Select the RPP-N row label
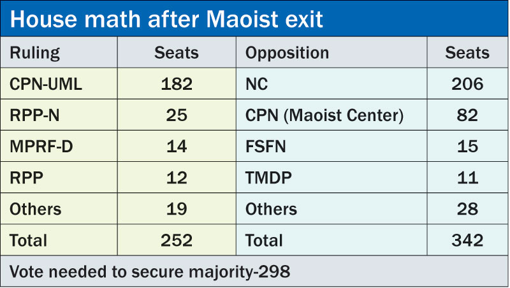The width and height of the screenshot is (510, 288). (35, 115)
